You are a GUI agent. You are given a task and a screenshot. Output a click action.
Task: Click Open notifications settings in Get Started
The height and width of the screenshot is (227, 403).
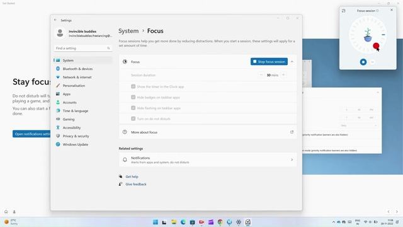coord(31,134)
